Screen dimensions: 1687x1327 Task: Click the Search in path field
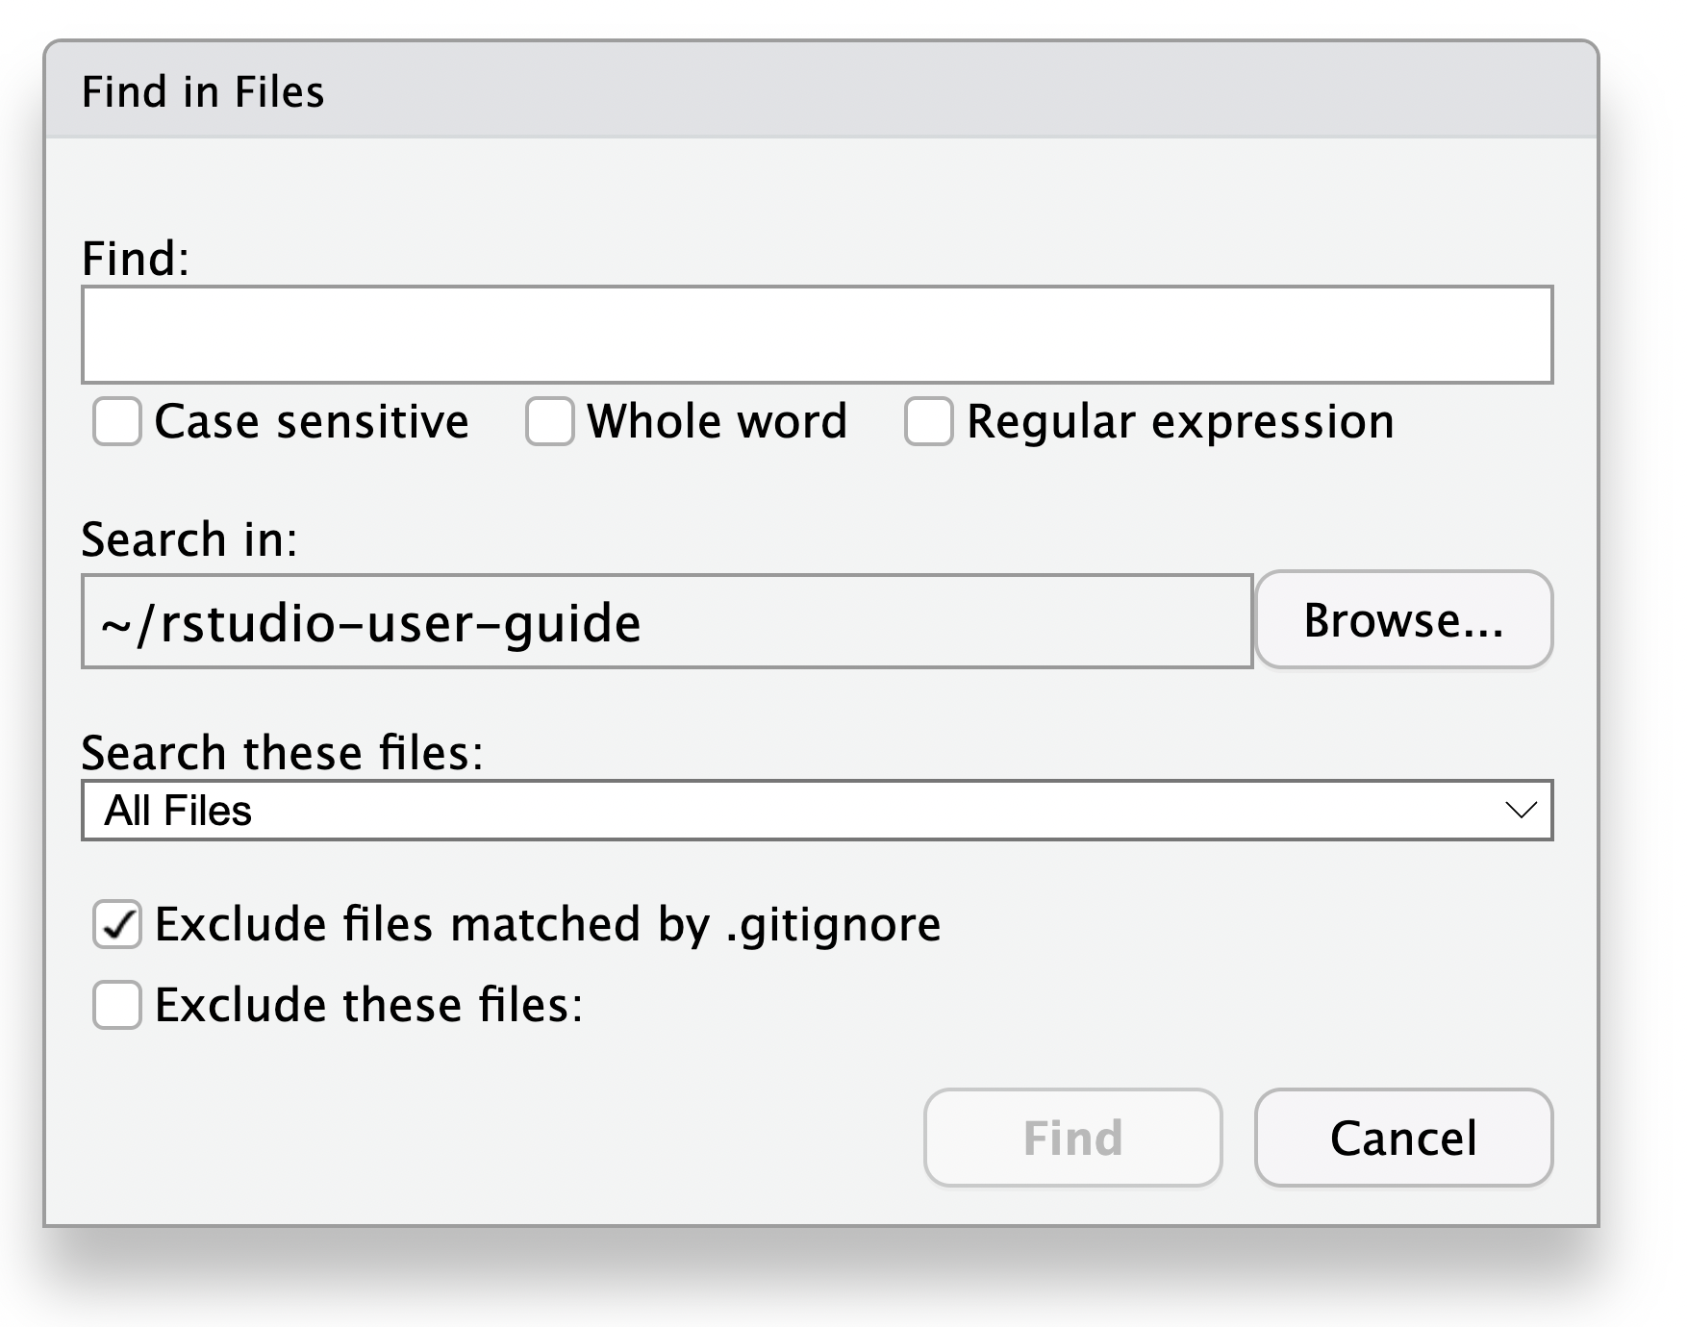coord(667,621)
